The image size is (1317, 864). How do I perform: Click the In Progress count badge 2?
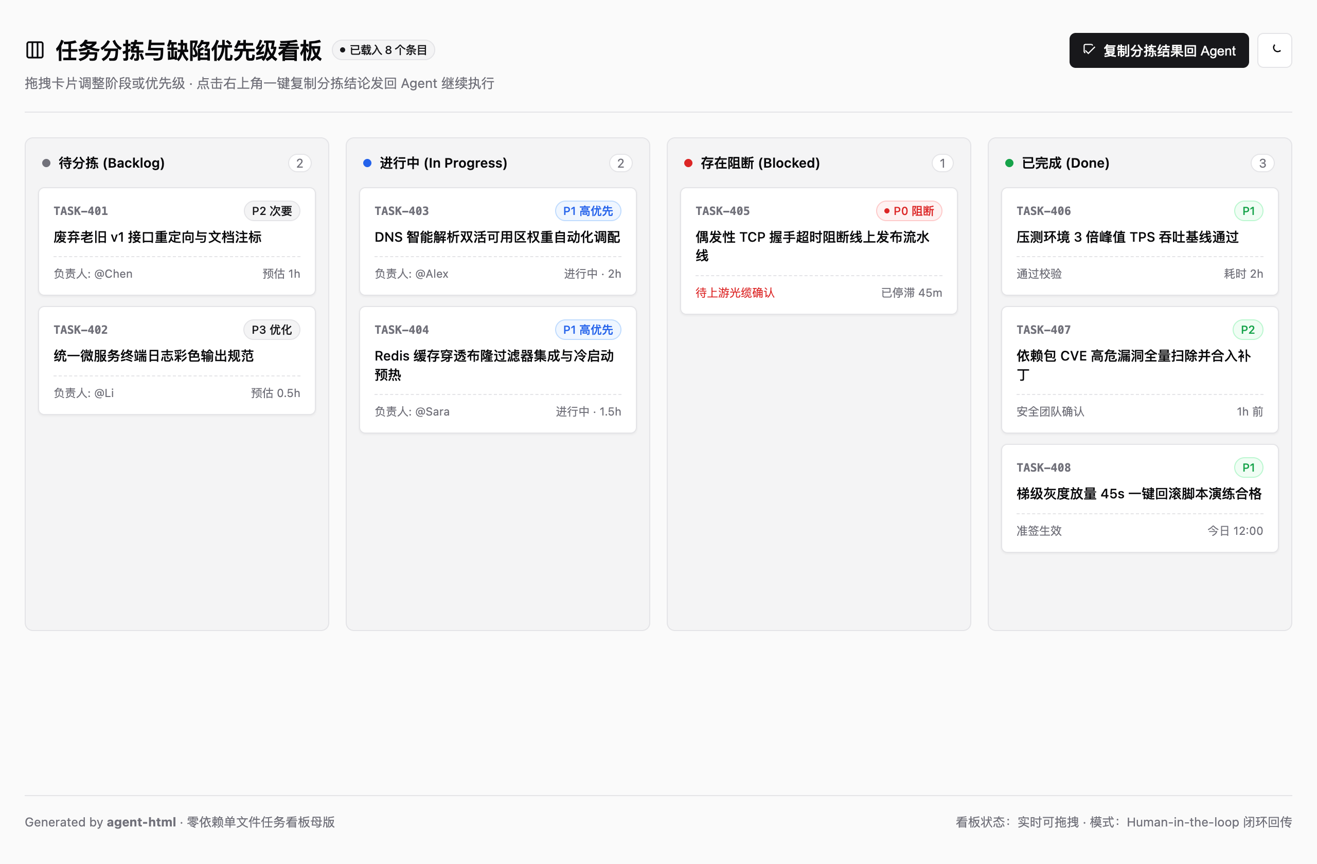621,163
